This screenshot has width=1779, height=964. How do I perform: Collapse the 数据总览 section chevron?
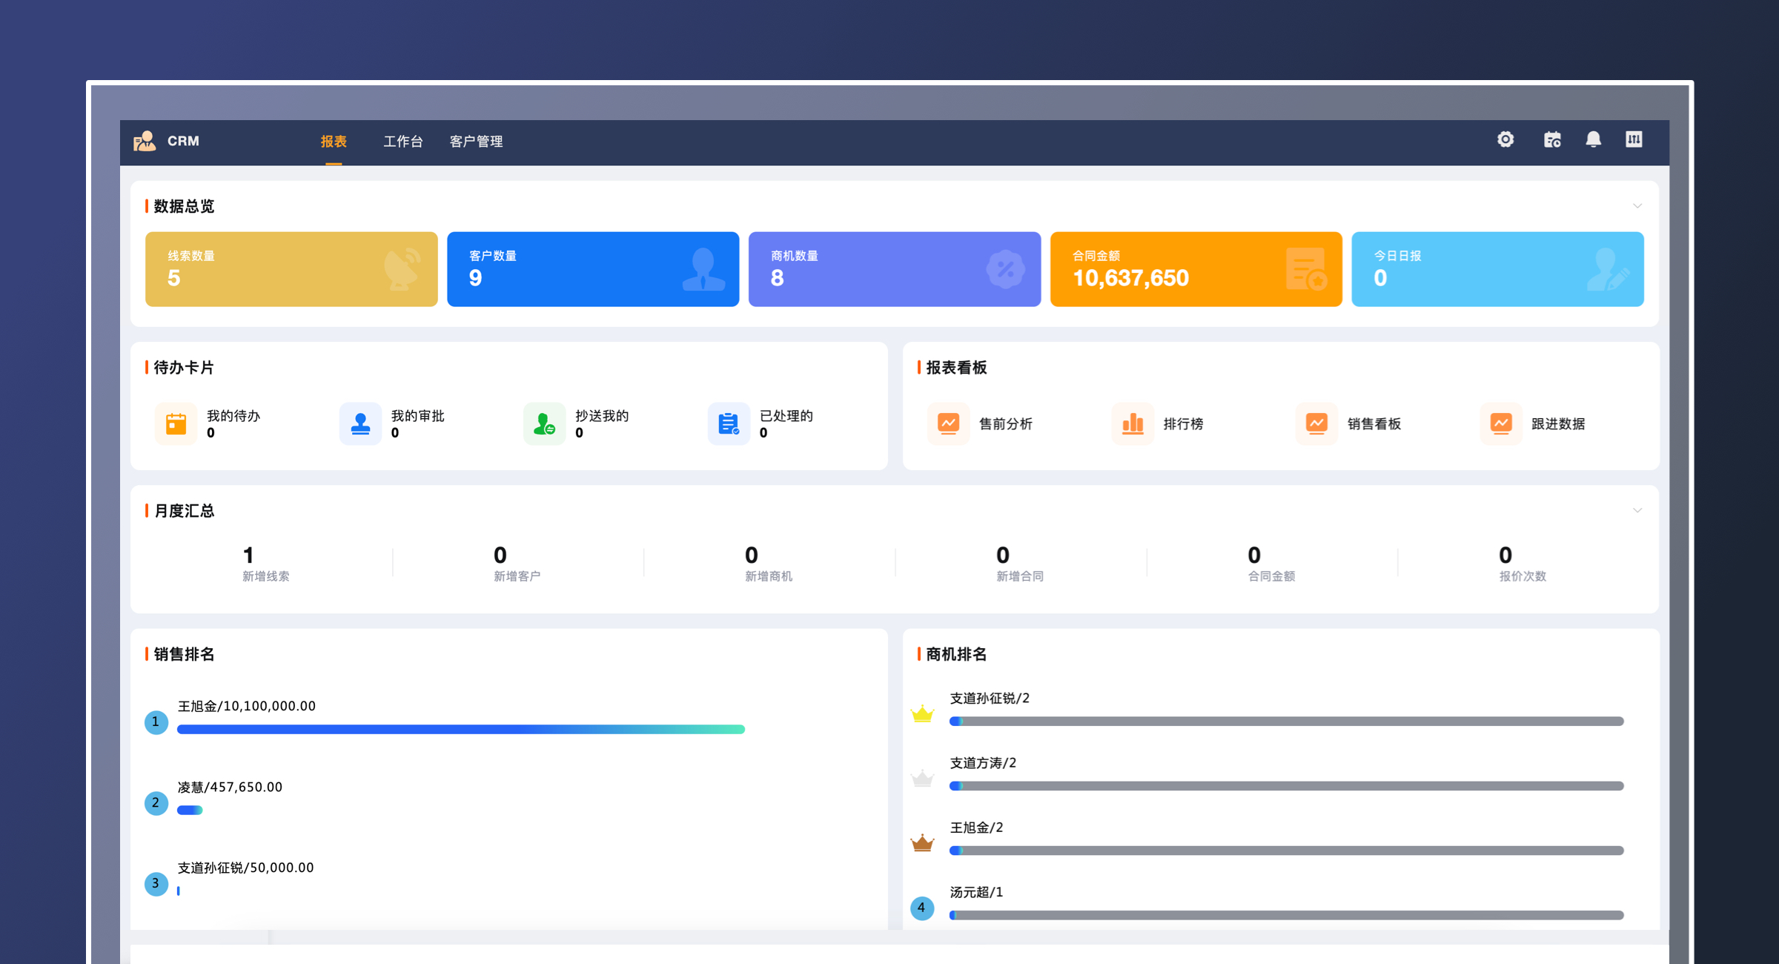point(1637,206)
